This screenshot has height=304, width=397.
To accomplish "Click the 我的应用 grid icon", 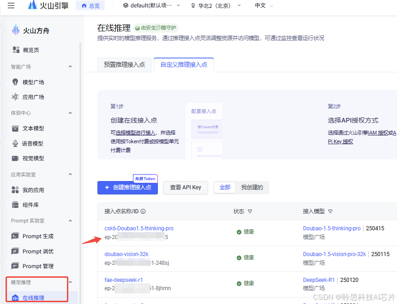I will click(x=15, y=190).
